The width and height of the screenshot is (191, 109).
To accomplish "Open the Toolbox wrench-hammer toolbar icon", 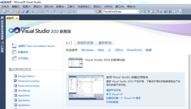I will point(161,12).
